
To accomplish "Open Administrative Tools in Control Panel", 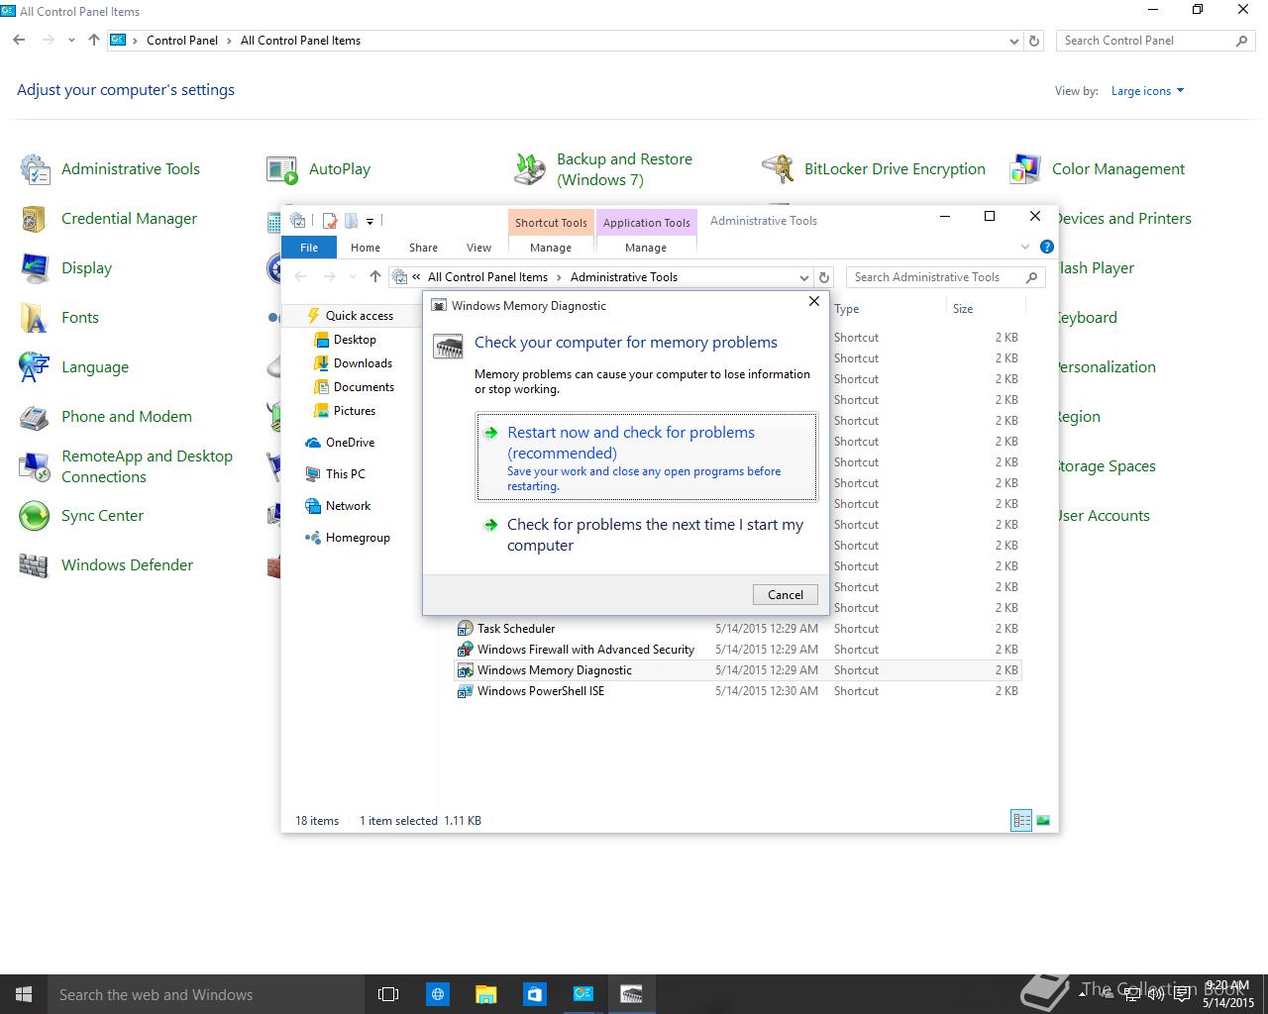I will [x=110, y=169].
